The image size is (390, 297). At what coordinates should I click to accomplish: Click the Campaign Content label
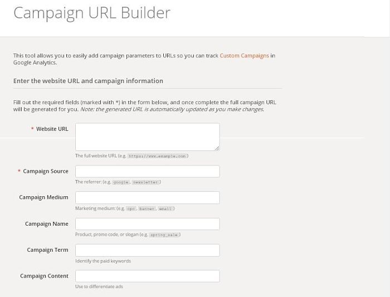[x=44, y=276]
